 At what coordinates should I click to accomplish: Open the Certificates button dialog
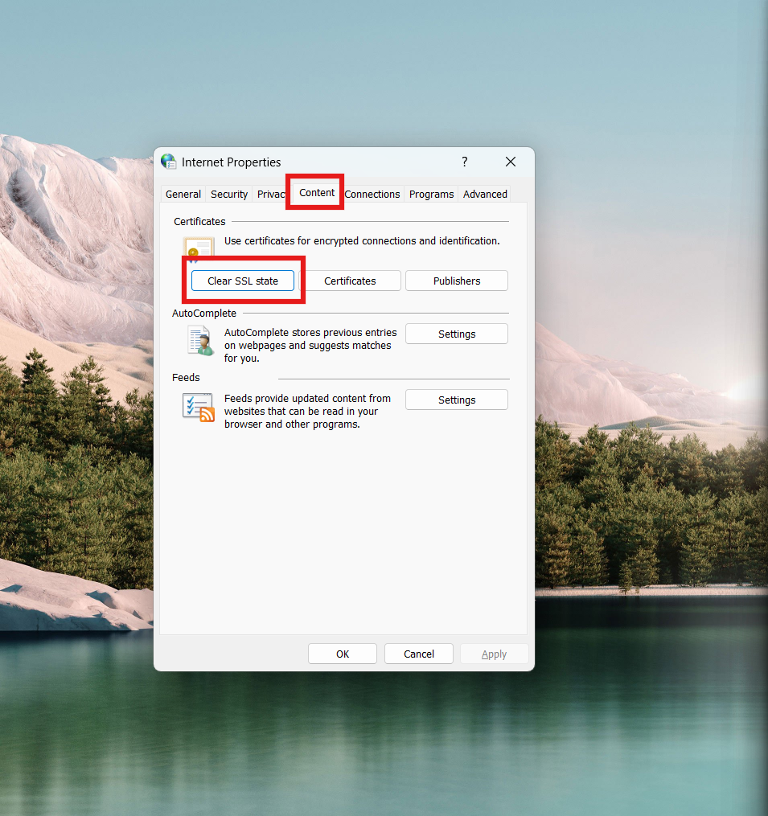(350, 281)
